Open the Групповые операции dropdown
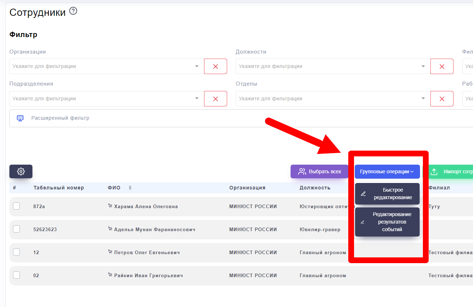This screenshot has width=473, height=307. coord(387,172)
